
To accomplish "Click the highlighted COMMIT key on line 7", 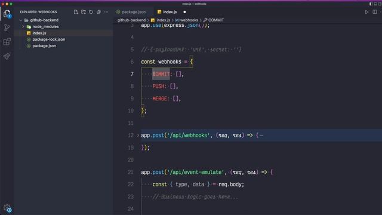I will (161, 74).
